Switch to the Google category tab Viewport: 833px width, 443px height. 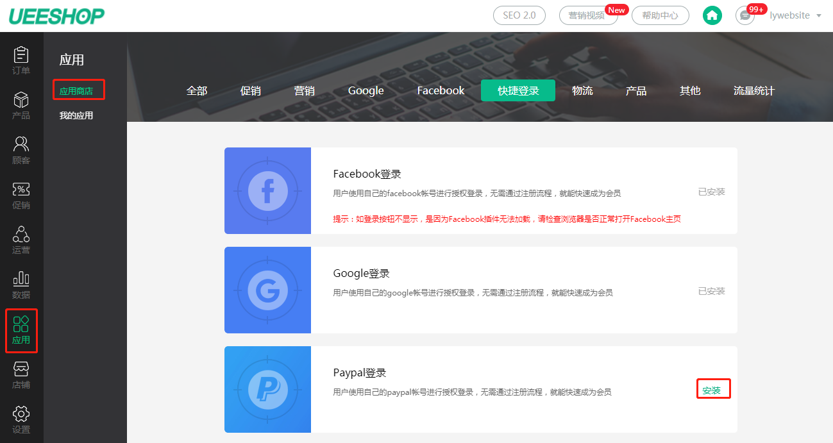coord(366,91)
